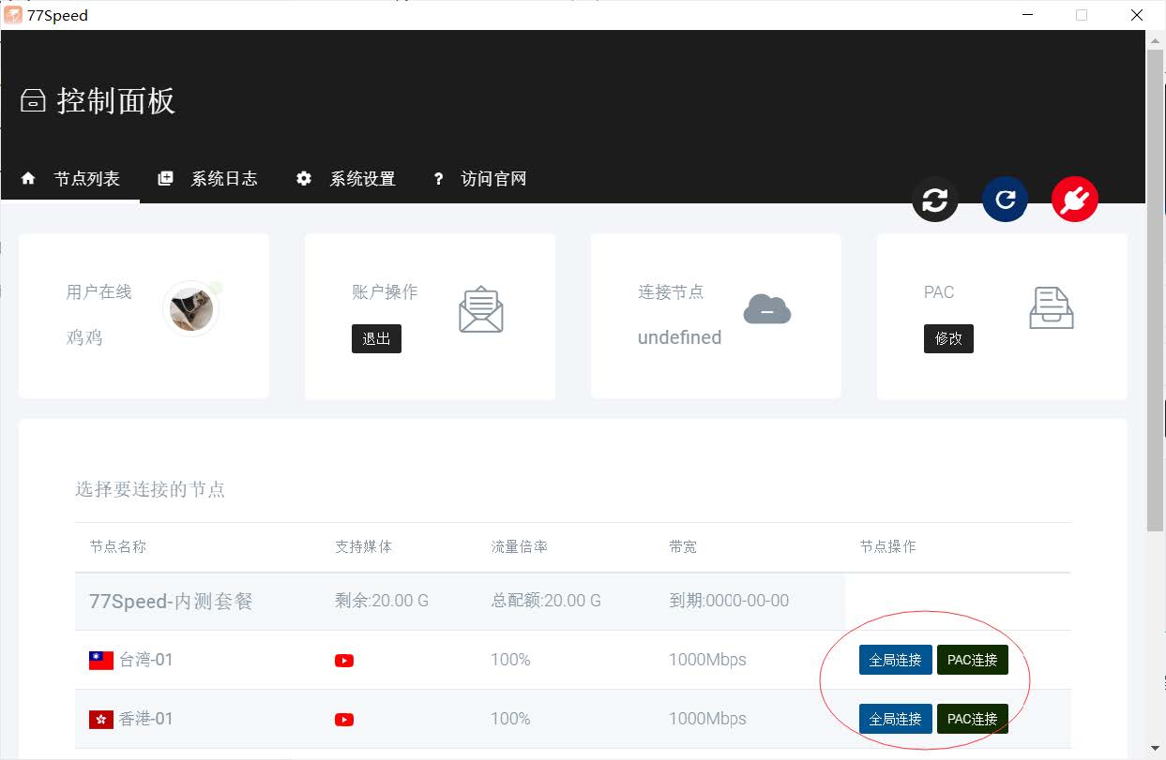Open the 节点列表 tab

click(70, 179)
